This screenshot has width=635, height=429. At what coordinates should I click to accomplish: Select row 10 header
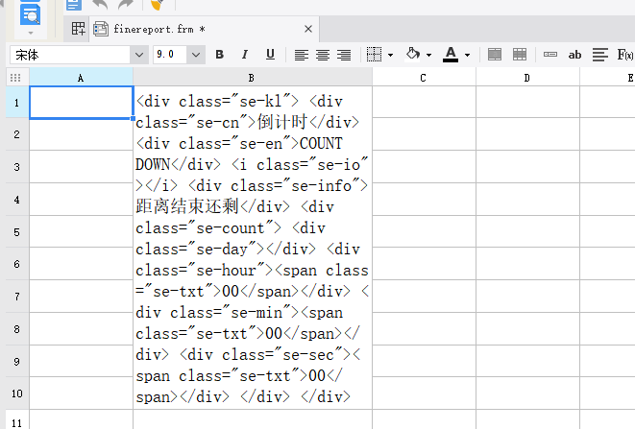point(17,393)
